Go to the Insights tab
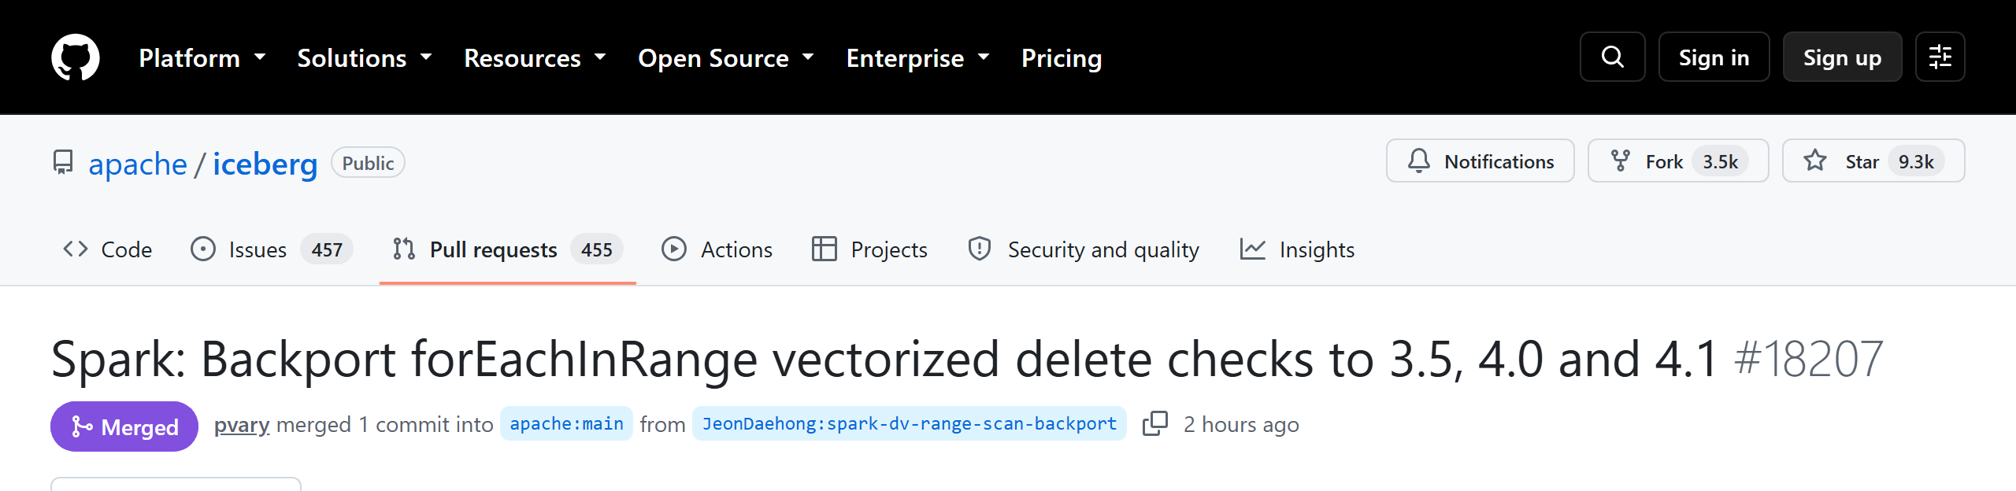The image size is (2016, 491). [x=1297, y=249]
